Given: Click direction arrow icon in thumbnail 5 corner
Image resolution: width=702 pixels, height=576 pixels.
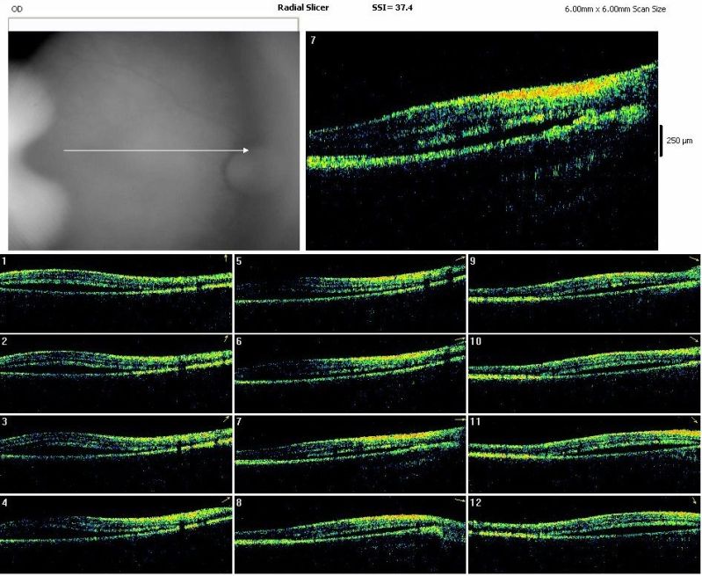Looking at the screenshot, I should [460, 259].
